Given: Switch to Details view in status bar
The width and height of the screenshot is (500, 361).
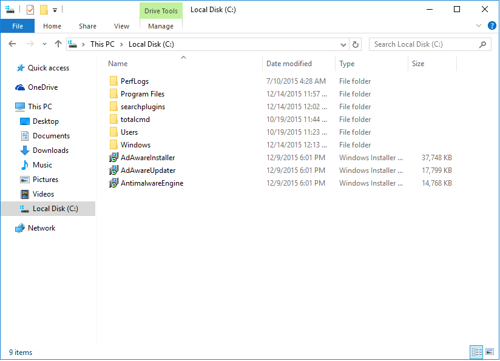Looking at the screenshot, I should [477, 352].
